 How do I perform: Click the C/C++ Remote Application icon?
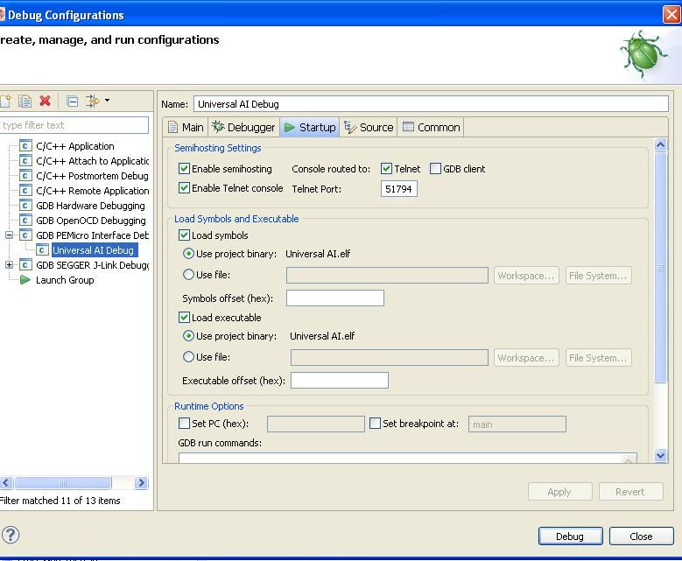(x=25, y=191)
